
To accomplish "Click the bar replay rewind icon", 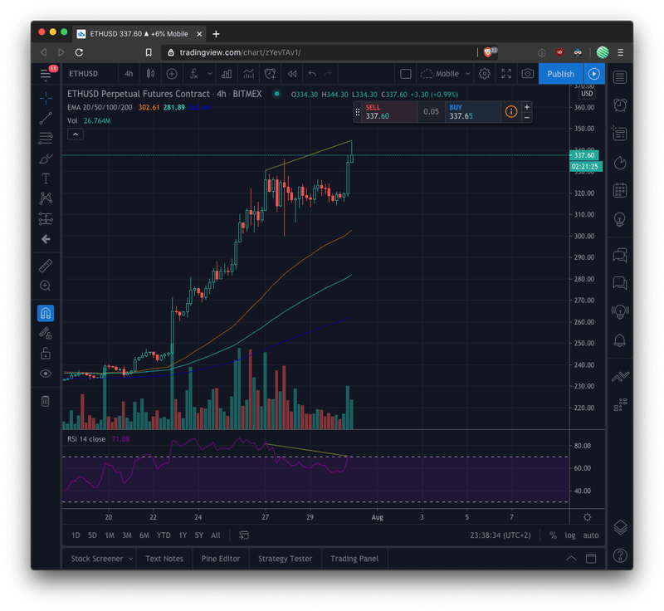I will click(x=292, y=74).
